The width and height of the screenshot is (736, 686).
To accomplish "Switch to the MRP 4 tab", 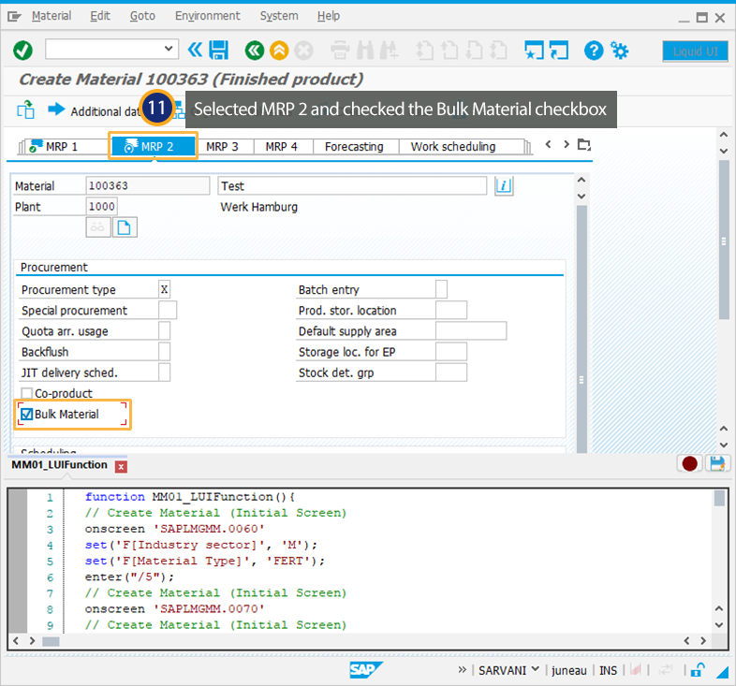I will [x=282, y=146].
